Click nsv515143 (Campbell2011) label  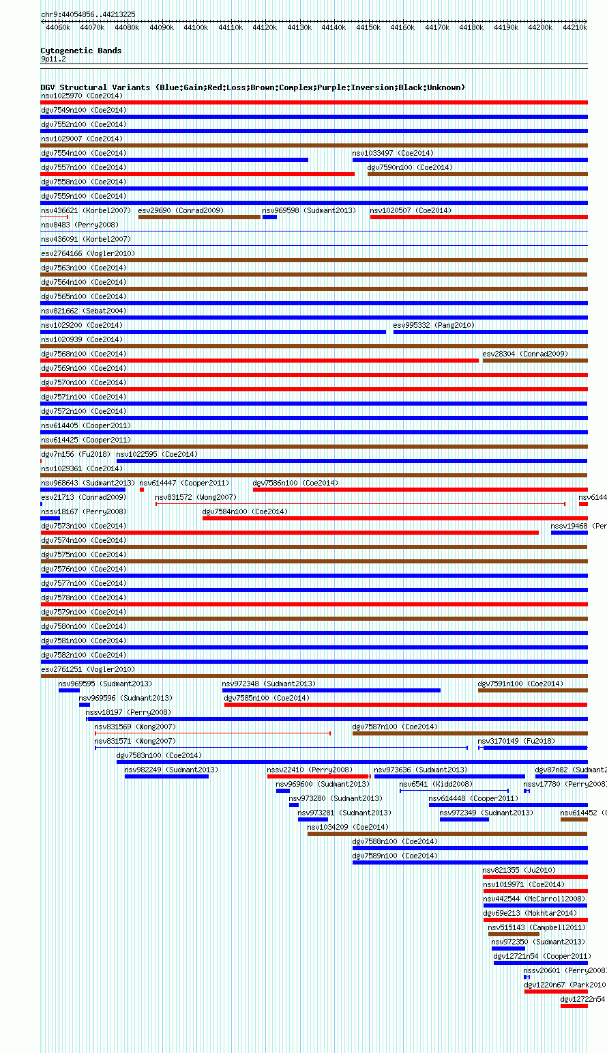coord(537,928)
